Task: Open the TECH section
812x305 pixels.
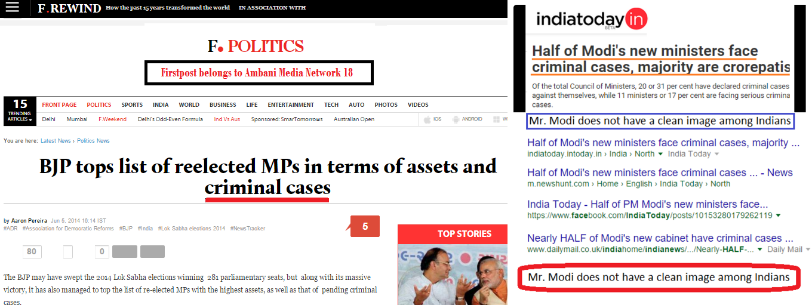Action: [x=331, y=105]
